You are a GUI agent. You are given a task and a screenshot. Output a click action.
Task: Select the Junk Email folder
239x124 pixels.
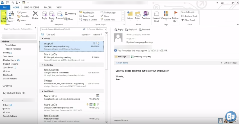coord(10,67)
